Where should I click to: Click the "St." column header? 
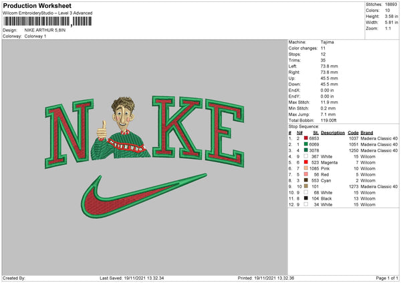(x=316, y=133)
